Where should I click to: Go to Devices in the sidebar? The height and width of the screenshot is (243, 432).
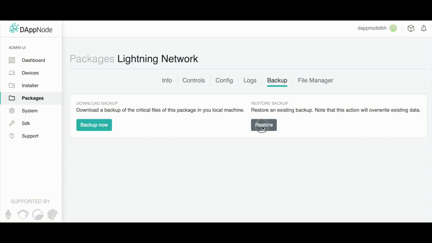30,73
